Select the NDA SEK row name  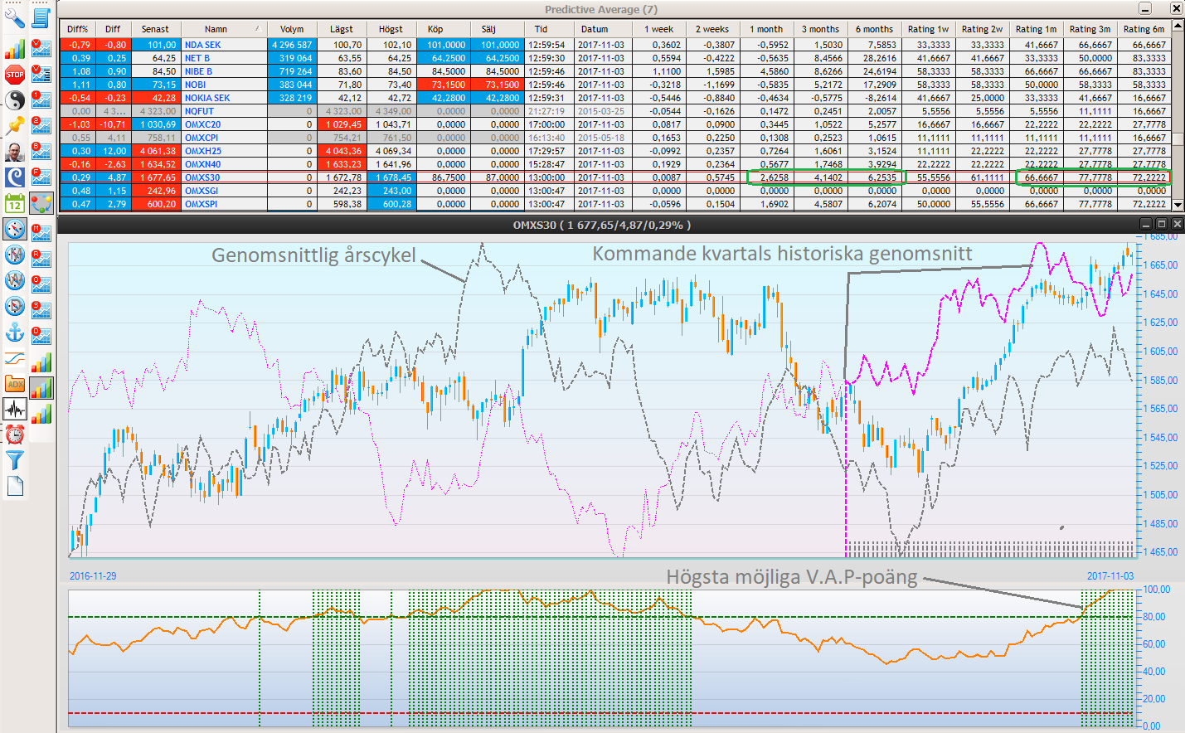coord(202,45)
